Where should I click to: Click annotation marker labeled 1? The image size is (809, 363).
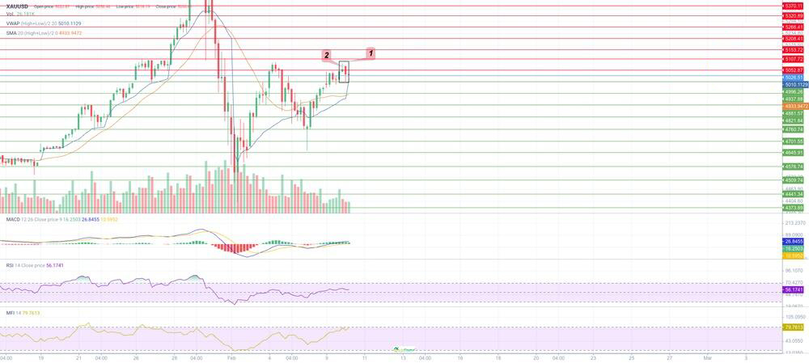coord(371,53)
